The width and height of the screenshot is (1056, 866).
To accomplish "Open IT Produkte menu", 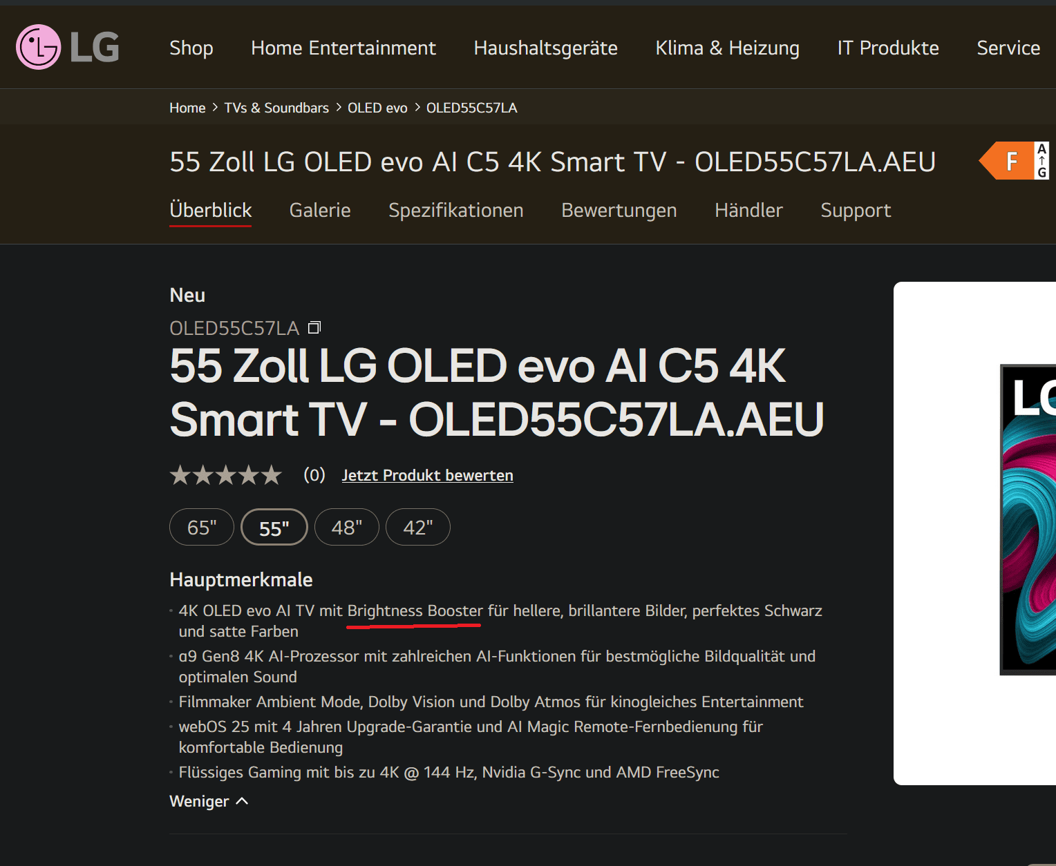I will 888,48.
